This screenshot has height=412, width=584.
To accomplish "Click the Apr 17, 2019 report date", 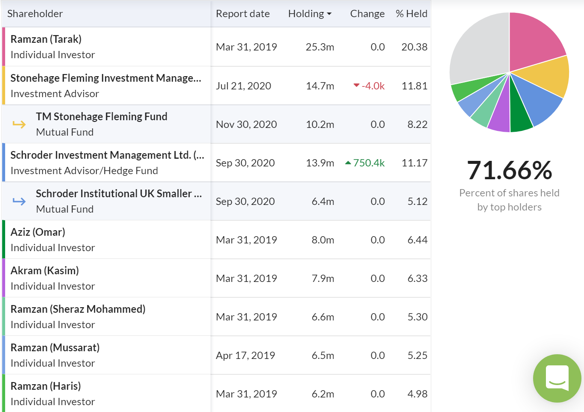I will pyautogui.click(x=246, y=356).
